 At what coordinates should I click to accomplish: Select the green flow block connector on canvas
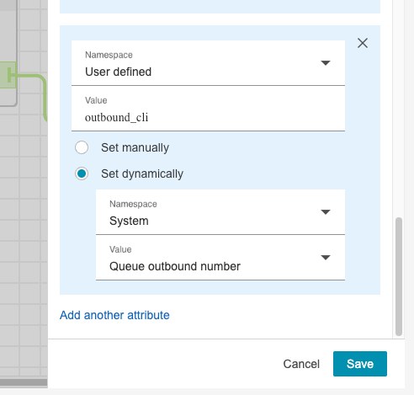coord(8,75)
